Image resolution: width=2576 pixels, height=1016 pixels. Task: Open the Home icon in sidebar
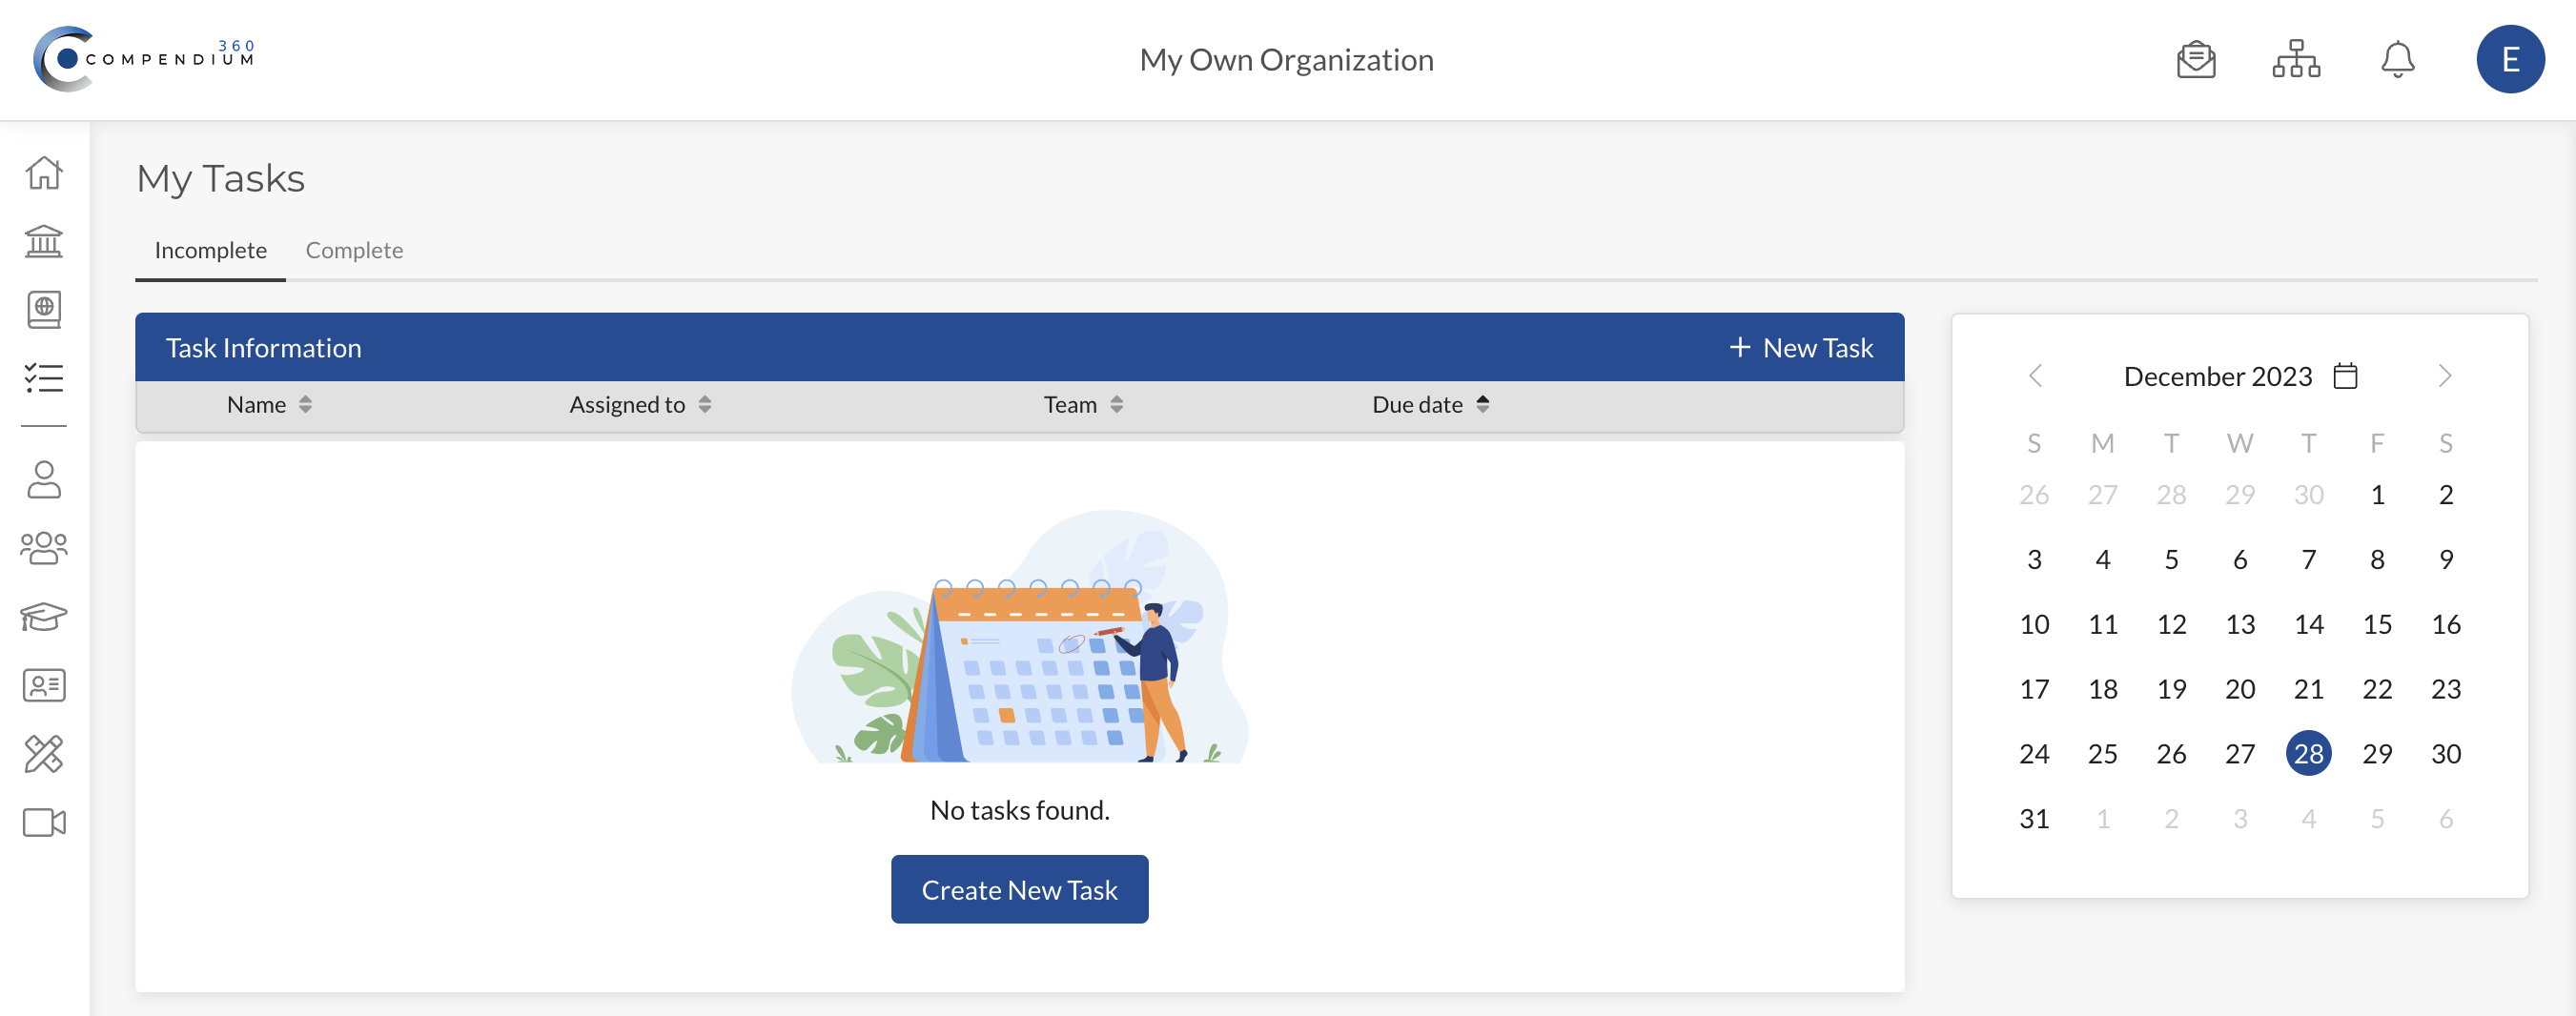tap(44, 173)
